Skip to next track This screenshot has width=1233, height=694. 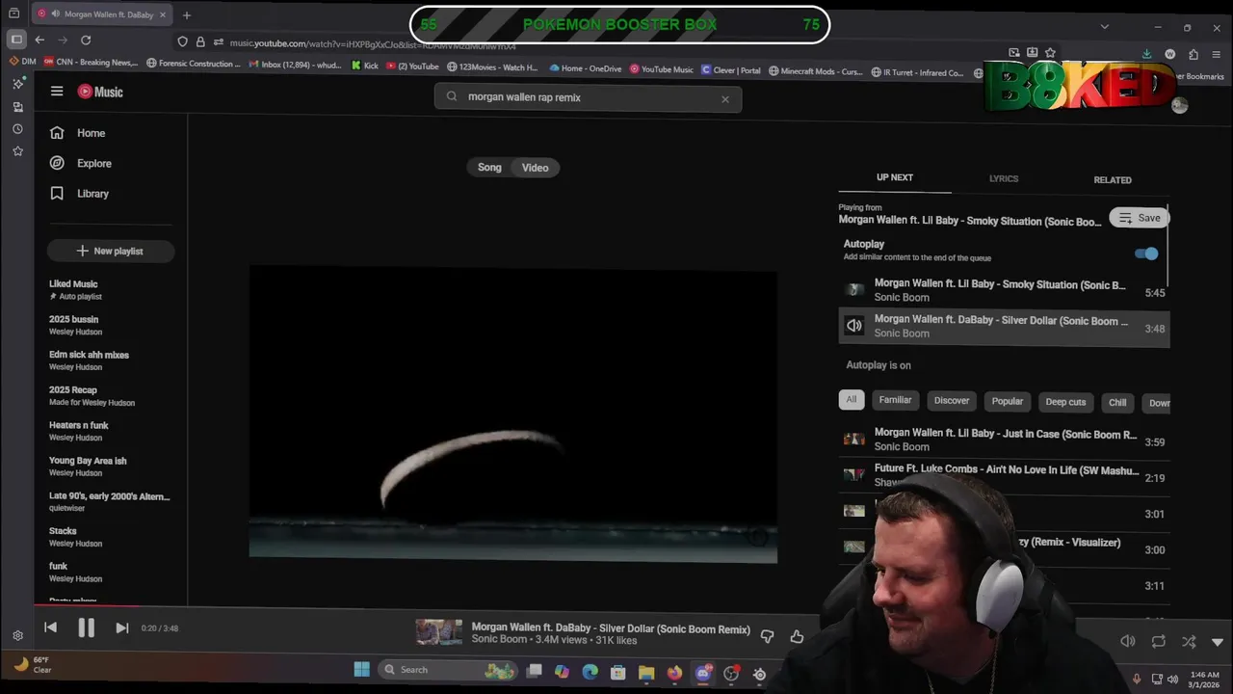click(121, 627)
